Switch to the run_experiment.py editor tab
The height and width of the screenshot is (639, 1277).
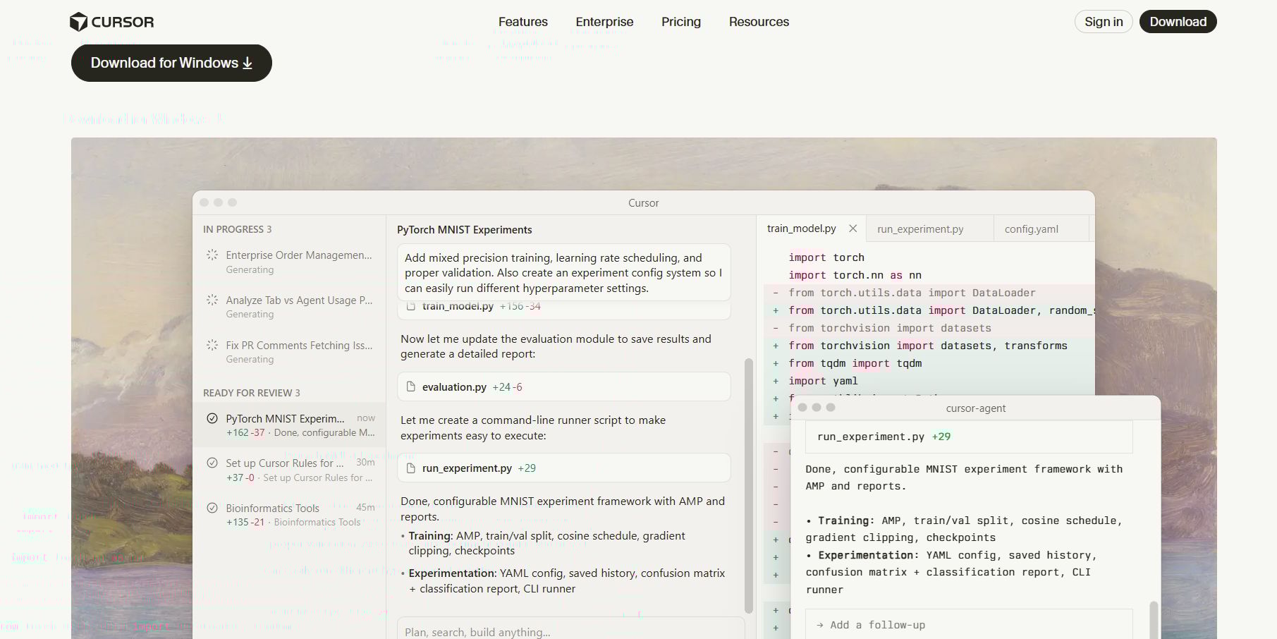[x=930, y=229]
